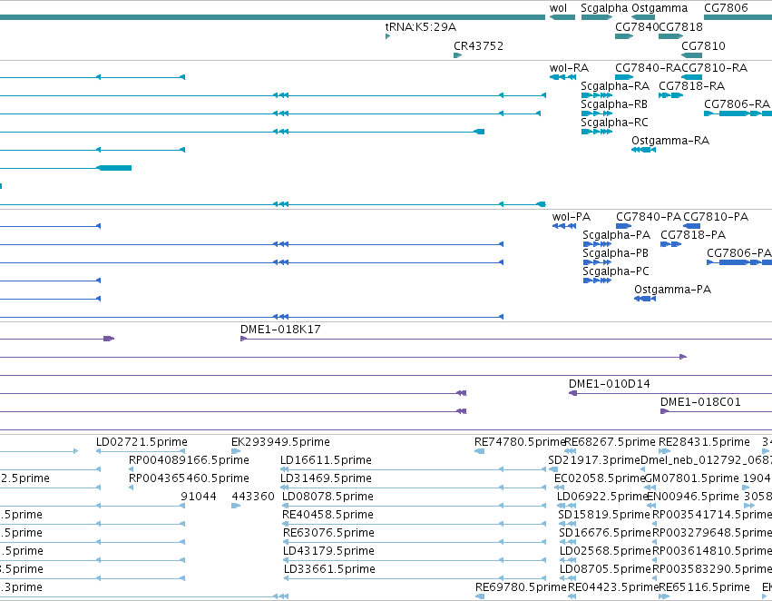Open the Ostgamma-RA transcript label

click(670, 141)
